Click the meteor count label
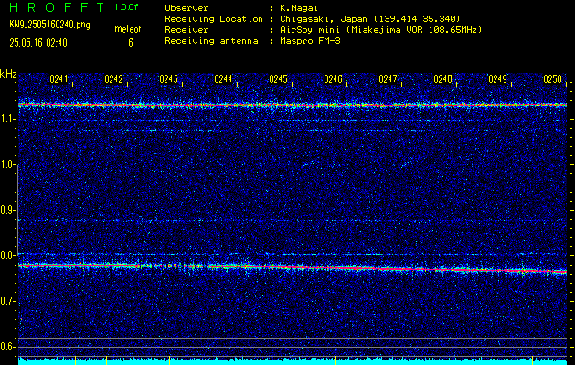 pyautogui.click(x=128, y=29)
